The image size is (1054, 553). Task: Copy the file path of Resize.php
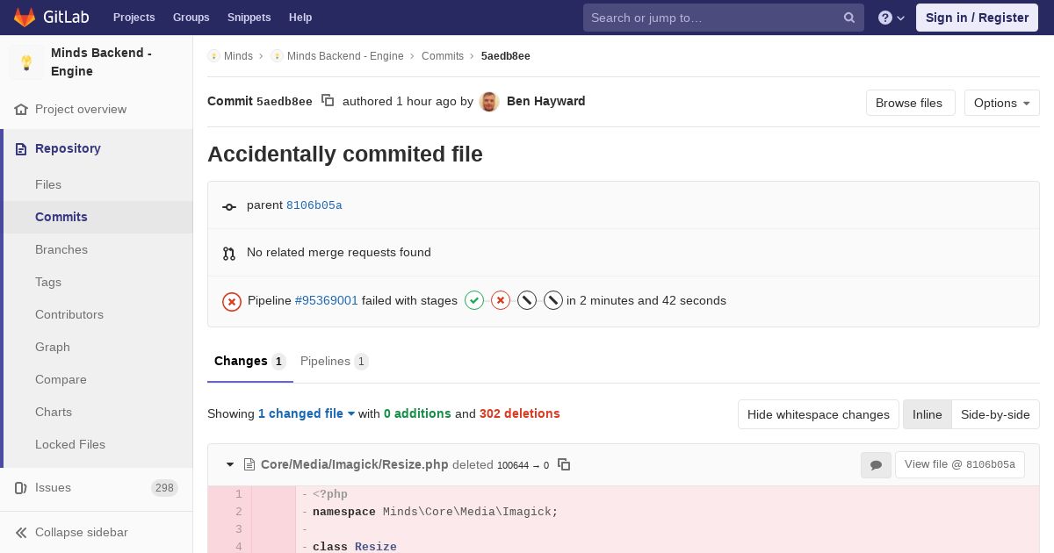click(x=564, y=464)
